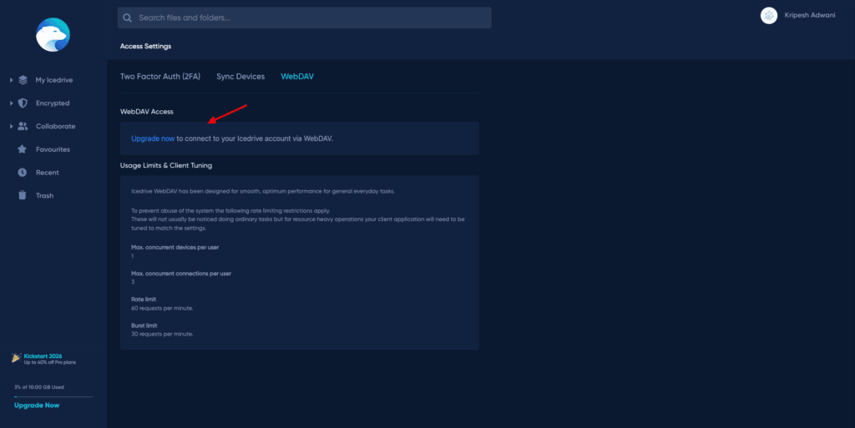Select the WebDAV tab
The height and width of the screenshot is (428, 855).
click(297, 77)
